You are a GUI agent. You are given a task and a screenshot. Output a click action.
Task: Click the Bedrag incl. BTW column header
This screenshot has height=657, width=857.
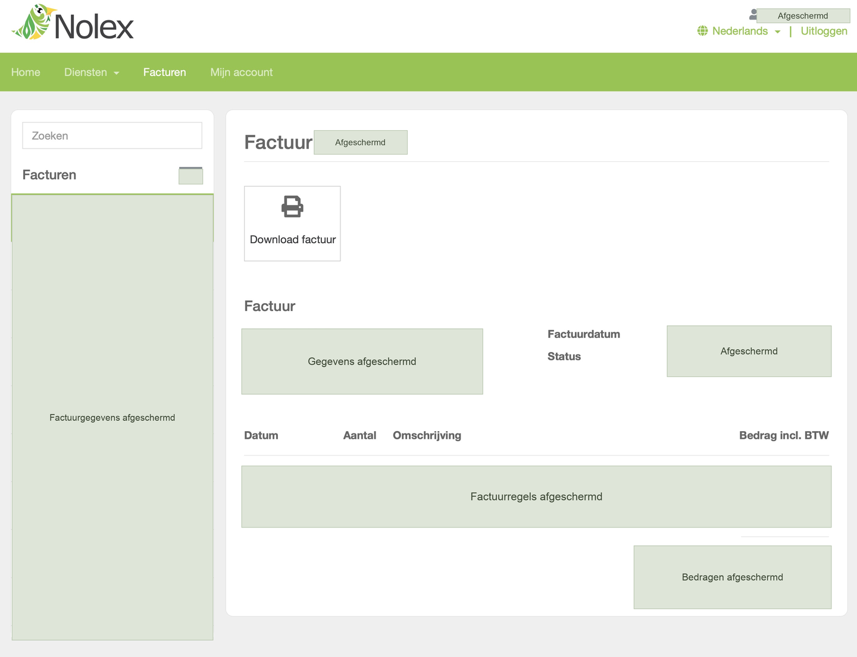click(784, 435)
